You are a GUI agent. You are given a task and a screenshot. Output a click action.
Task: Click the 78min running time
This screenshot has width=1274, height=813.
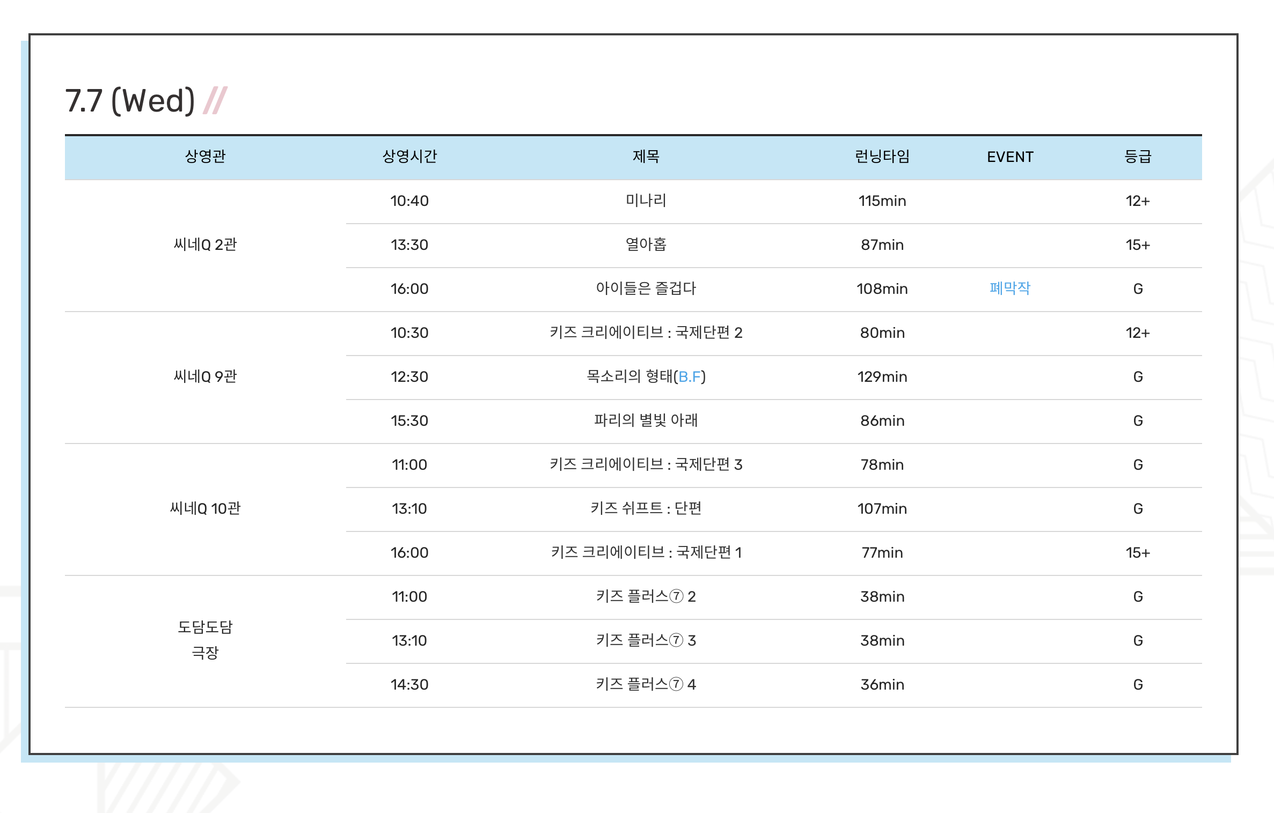pyautogui.click(x=882, y=464)
